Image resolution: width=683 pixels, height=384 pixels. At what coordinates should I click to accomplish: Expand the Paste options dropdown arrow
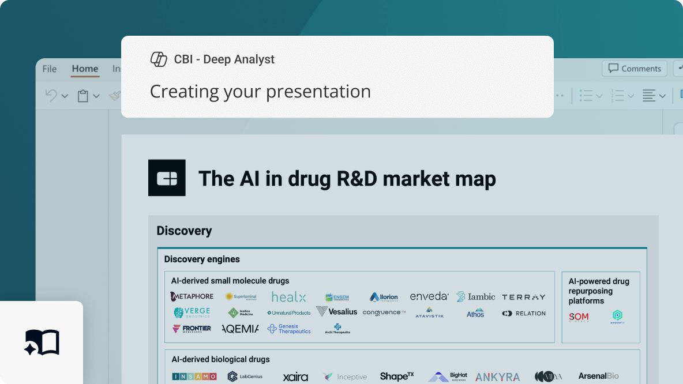pyautogui.click(x=96, y=96)
